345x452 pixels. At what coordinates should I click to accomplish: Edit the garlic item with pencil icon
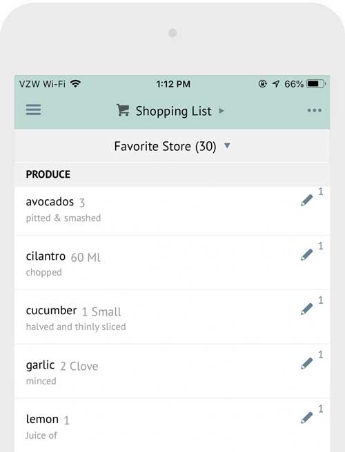[x=306, y=363]
